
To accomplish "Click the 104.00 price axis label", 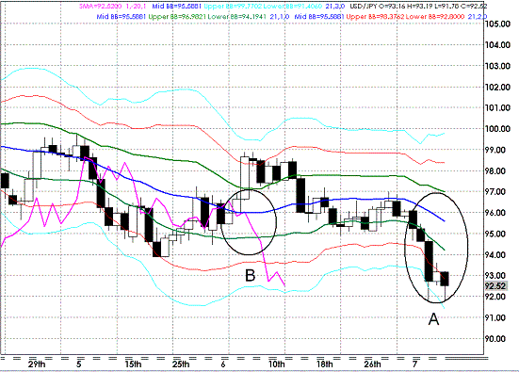I will pyautogui.click(x=497, y=45).
